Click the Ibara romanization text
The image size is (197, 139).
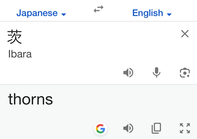[x=20, y=54]
